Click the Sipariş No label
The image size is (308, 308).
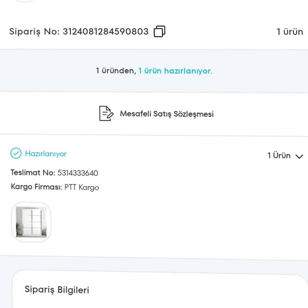pos(34,32)
